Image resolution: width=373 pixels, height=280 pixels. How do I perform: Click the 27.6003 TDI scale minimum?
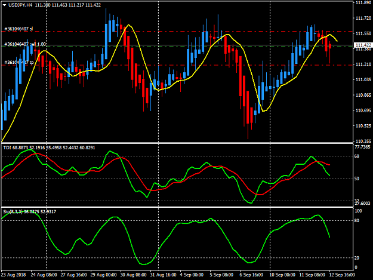(x=362, y=203)
